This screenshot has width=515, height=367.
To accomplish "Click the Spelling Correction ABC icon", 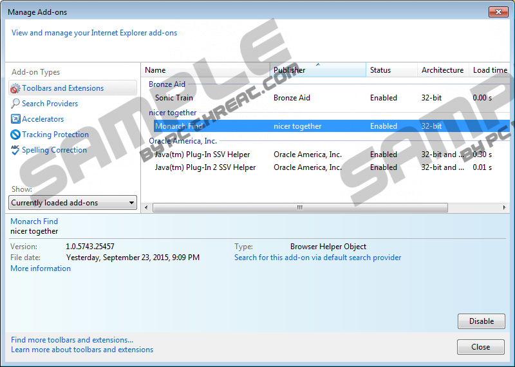I will click(x=16, y=150).
